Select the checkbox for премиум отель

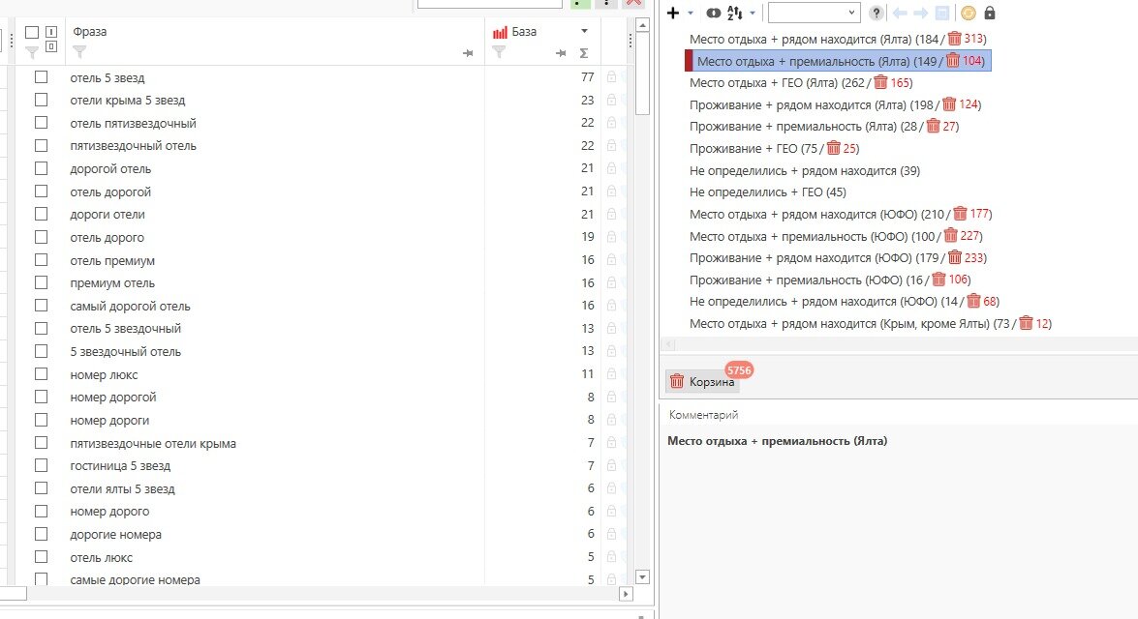coord(41,281)
